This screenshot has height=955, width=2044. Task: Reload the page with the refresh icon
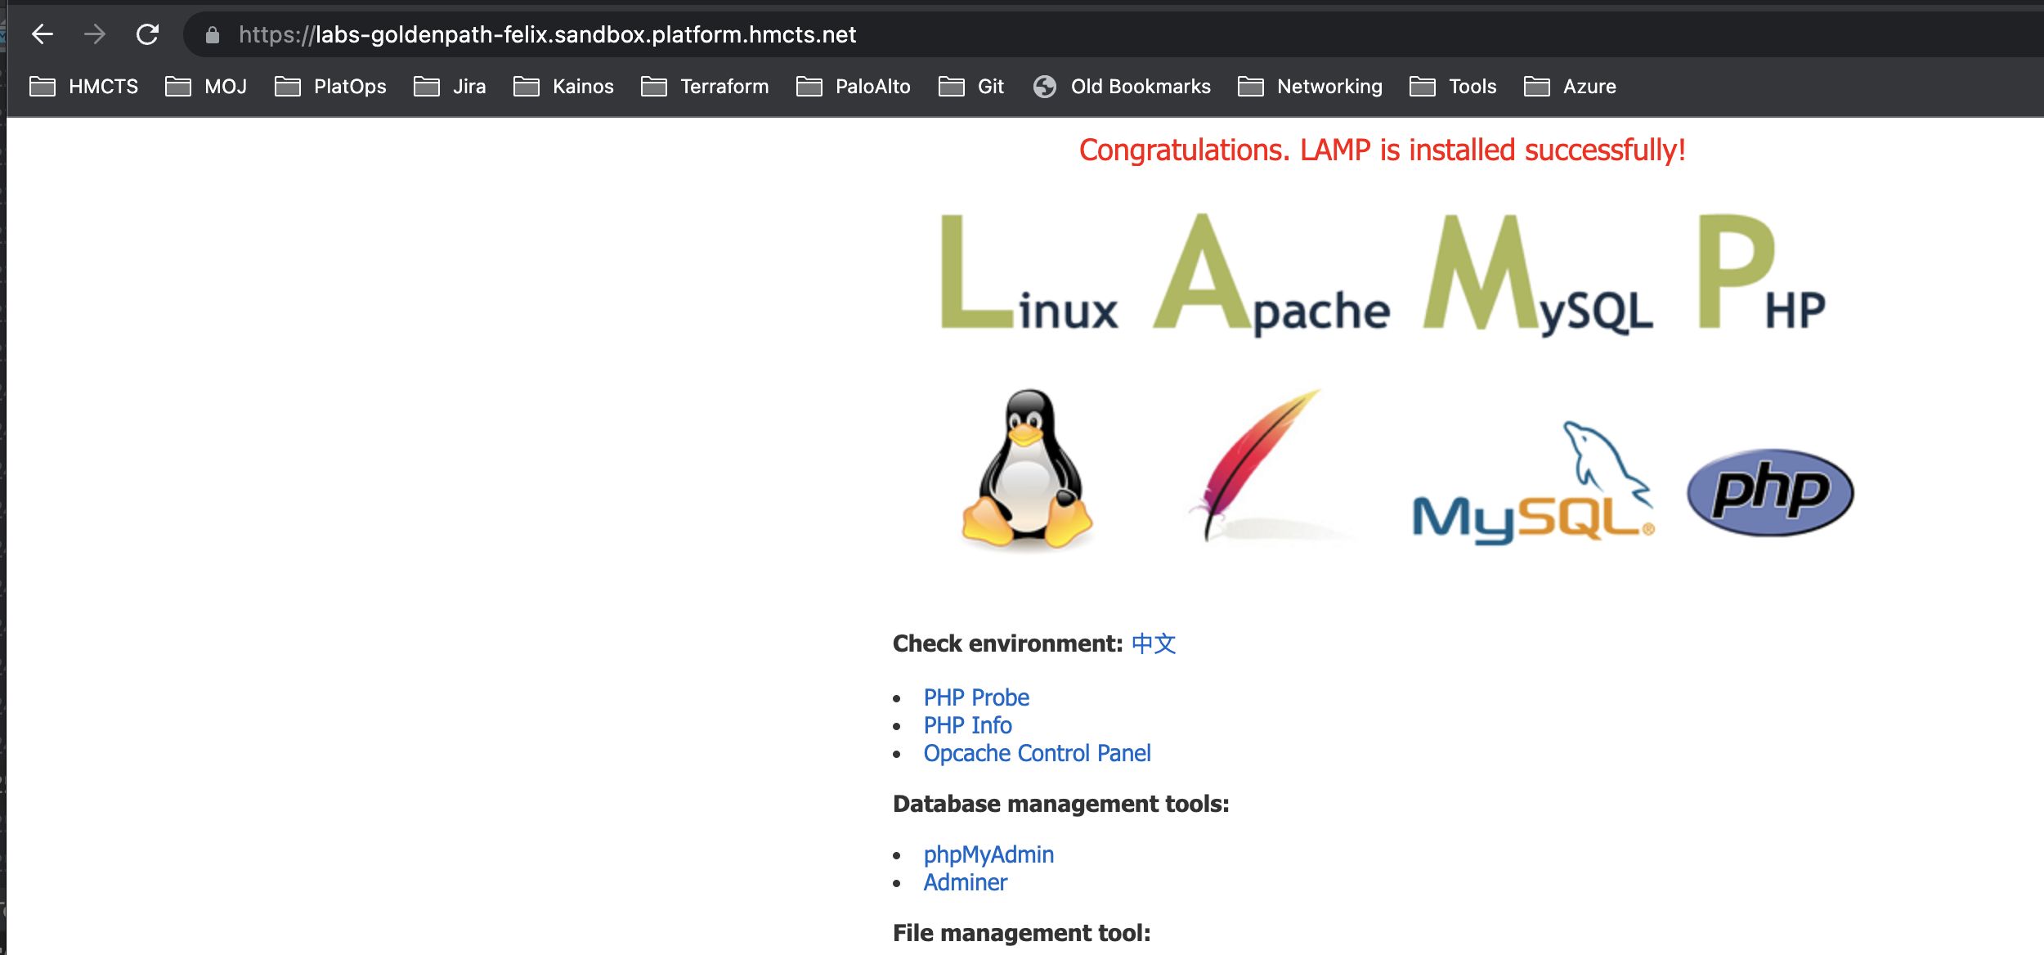(147, 34)
